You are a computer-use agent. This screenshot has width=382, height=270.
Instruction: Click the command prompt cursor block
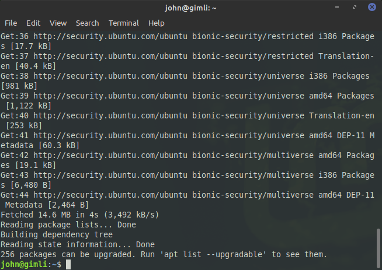68,264
